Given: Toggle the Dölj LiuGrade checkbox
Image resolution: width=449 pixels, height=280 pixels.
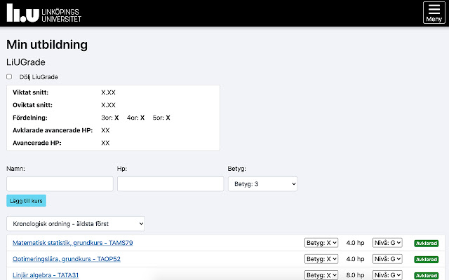Looking at the screenshot, I should pyautogui.click(x=9, y=76).
